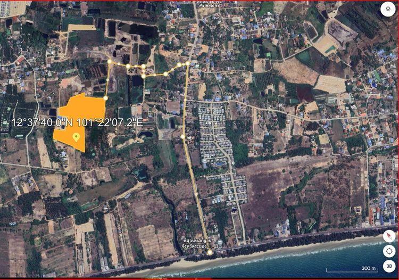Select the yellow placemark pin
This screenshot has height=280, width=399.
(77, 137)
